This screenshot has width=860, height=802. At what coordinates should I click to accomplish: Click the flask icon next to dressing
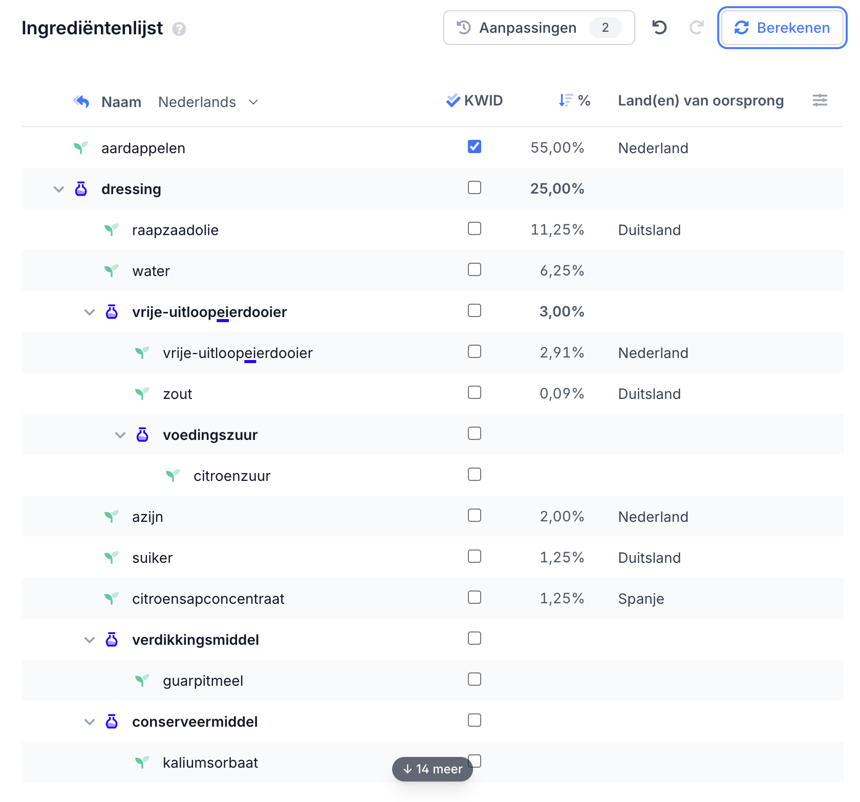pyautogui.click(x=81, y=189)
